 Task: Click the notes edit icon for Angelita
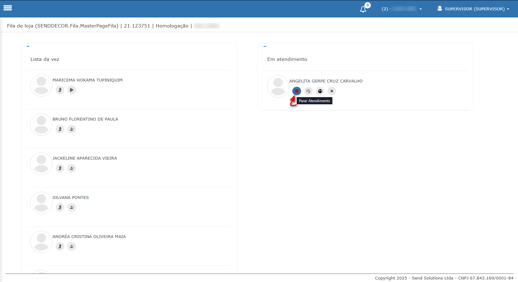click(308, 91)
